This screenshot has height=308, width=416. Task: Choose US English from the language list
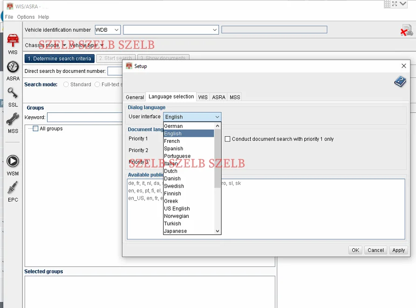pyautogui.click(x=189, y=208)
